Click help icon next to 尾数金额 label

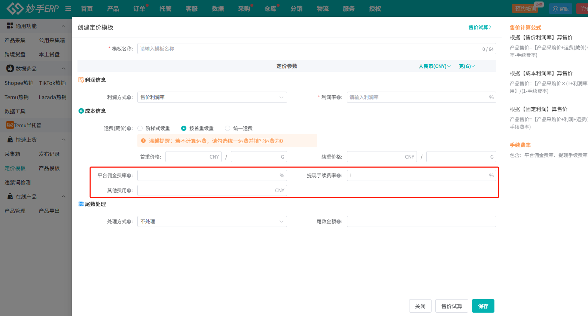tap(338, 222)
